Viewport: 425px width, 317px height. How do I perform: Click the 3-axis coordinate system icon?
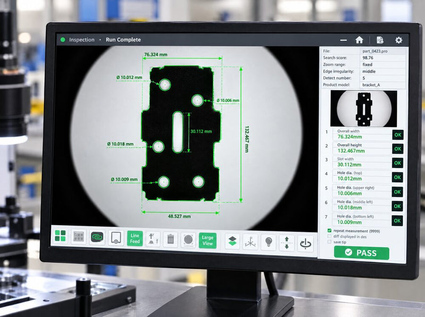250,242
